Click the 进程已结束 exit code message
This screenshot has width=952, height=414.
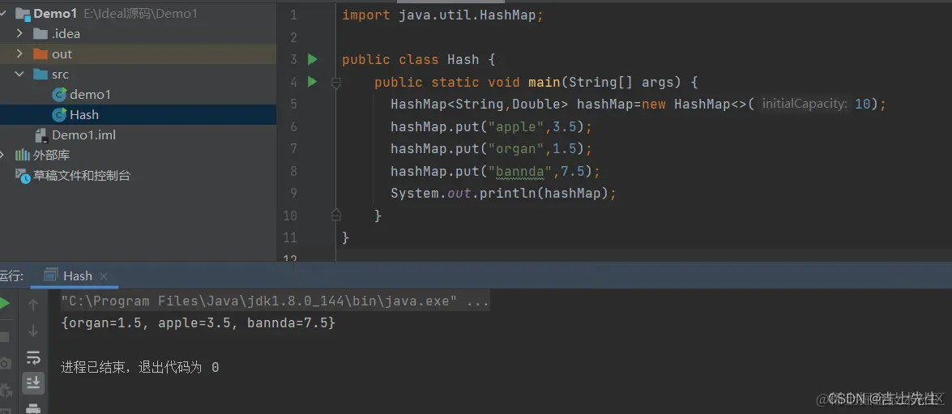139,367
